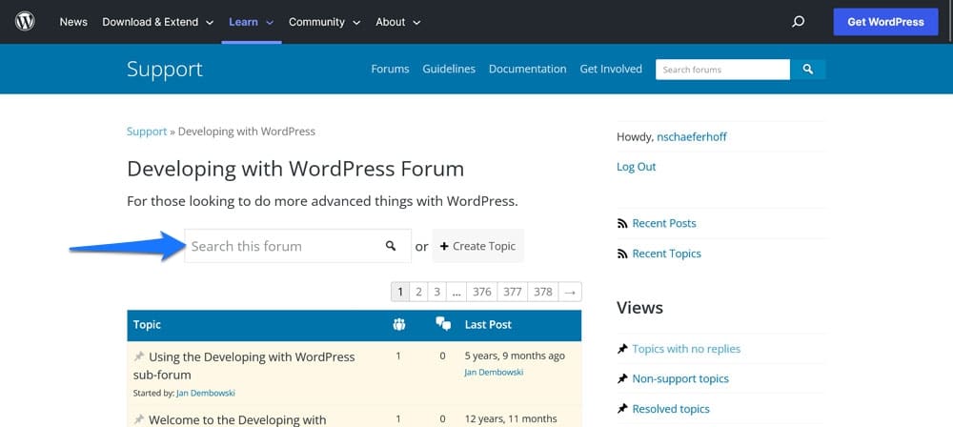Click the Recent Topics RSS feed icon
This screenshot has width=953, height=427.
click(623, 254)
